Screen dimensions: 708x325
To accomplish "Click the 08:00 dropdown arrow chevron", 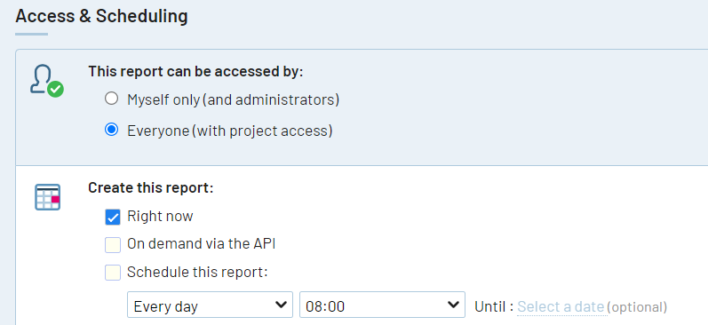I will coord(453,305).
